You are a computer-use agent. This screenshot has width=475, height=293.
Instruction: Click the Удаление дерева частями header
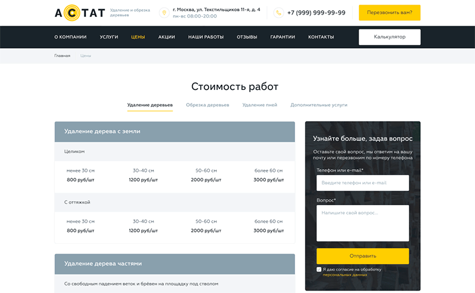coord(175,264)
